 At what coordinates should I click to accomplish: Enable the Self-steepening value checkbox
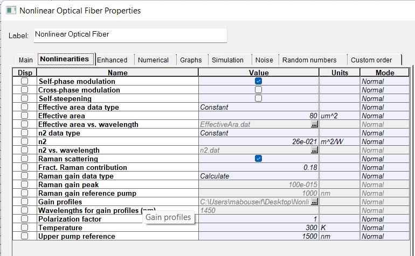259,98
